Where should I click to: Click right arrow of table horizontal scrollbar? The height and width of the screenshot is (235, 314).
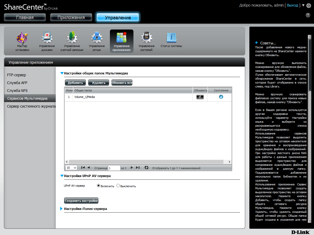tap(229, 162)
